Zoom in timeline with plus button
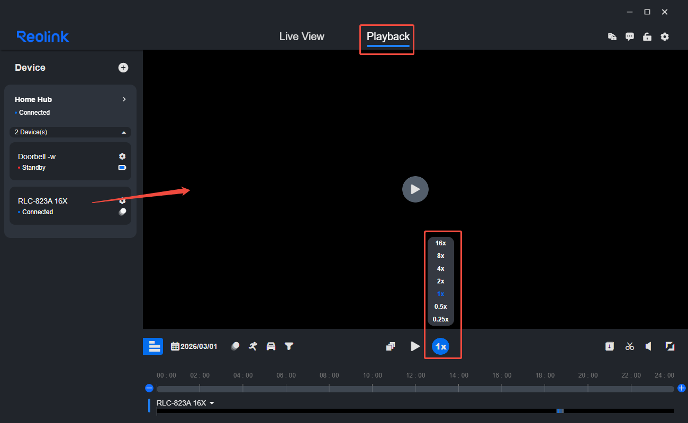 pos(682,388)
